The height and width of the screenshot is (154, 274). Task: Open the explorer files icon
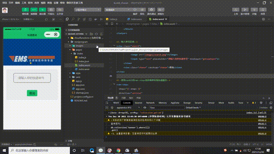pyautogui.click(x=67, y=19)
